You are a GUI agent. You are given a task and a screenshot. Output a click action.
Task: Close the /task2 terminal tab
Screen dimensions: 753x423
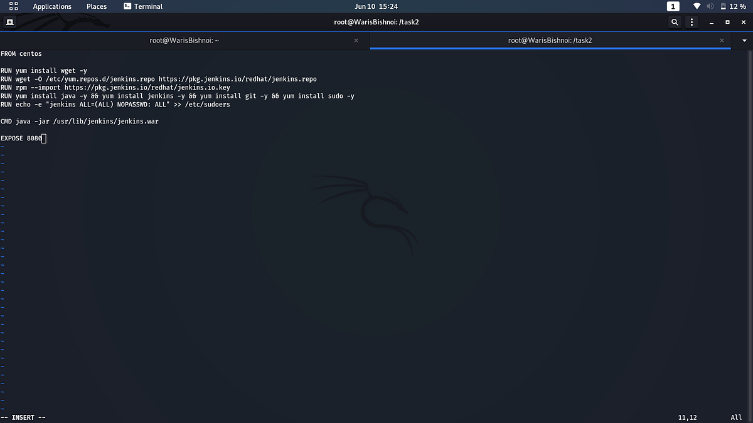coord(722,40)
